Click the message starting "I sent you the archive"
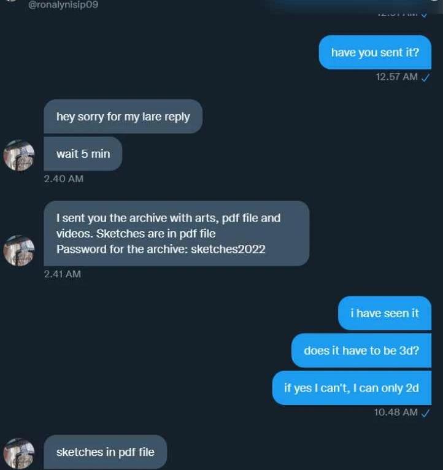This screenshot has height=470, width=443. click(176, 233)
